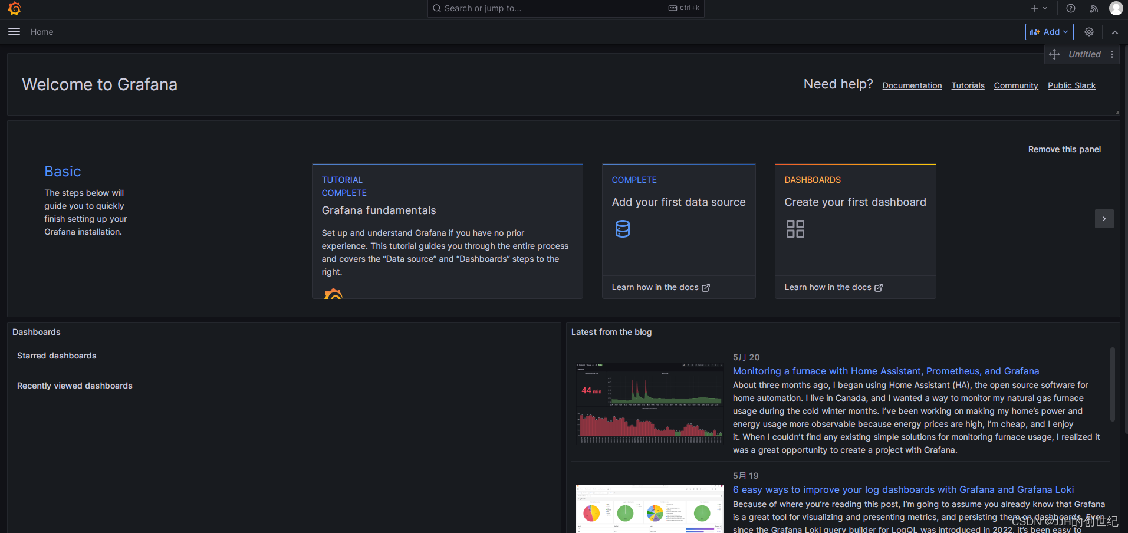
Task: Click the Add your first data source card
Action: (x=679, y=231)
